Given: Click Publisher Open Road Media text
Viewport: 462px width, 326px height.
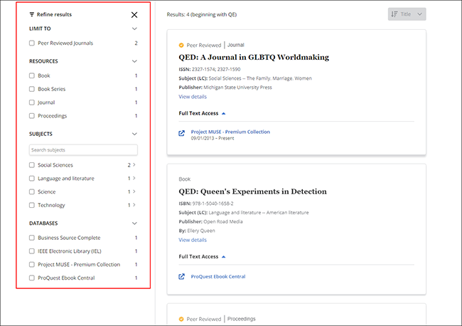Looking at the screenshot, I should coord(210,221).
